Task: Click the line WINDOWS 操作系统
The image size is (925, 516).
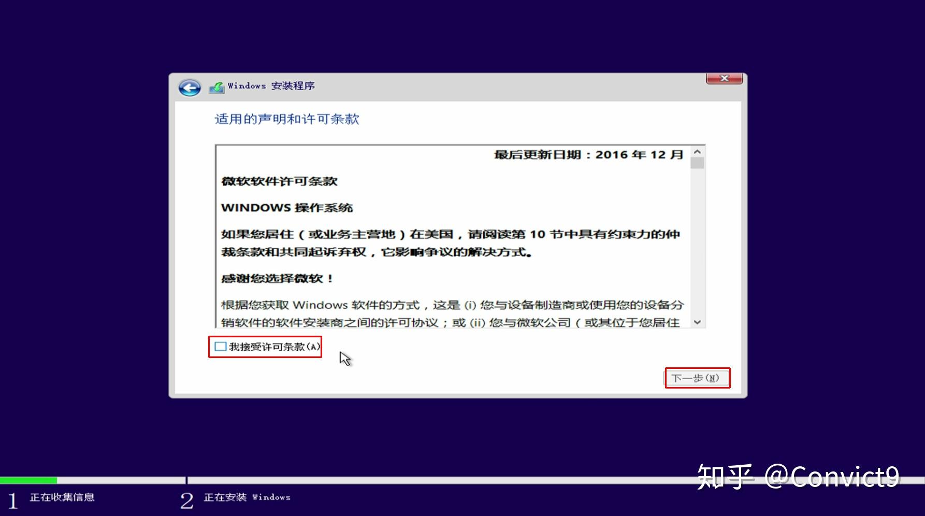Action: click(x=287, y=208)
